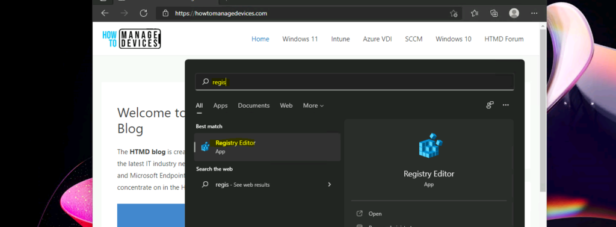616x227 pixels.
Task: Expand the regis web results arrow
Action: point(329,184)
